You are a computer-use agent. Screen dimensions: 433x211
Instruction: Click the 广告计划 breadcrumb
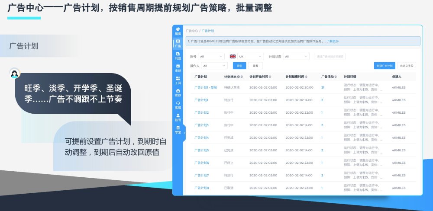click(208, 31)
